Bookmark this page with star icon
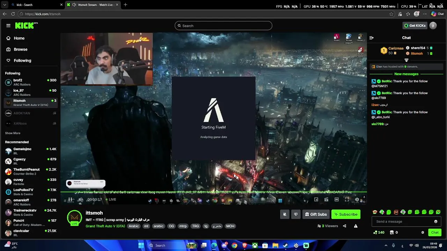Screen dimensions: 447x251 [x=391, y=14]
